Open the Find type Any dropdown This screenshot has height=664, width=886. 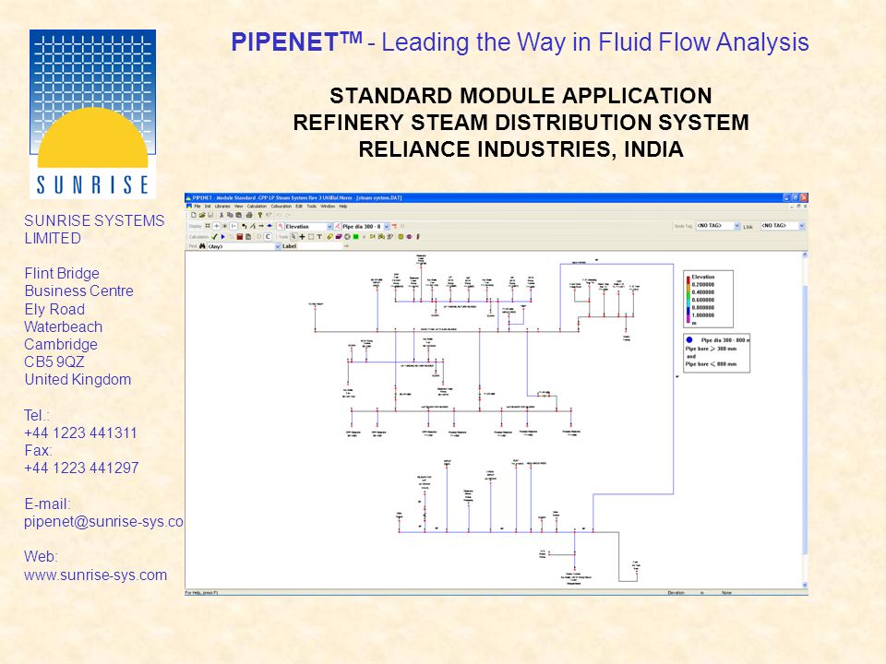(x=278, y=246)
